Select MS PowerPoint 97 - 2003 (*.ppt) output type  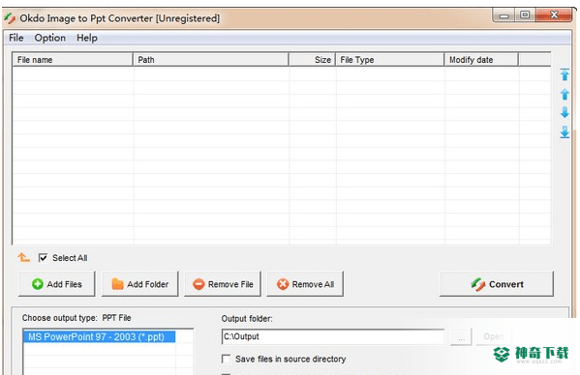click(x=99, y=336)
